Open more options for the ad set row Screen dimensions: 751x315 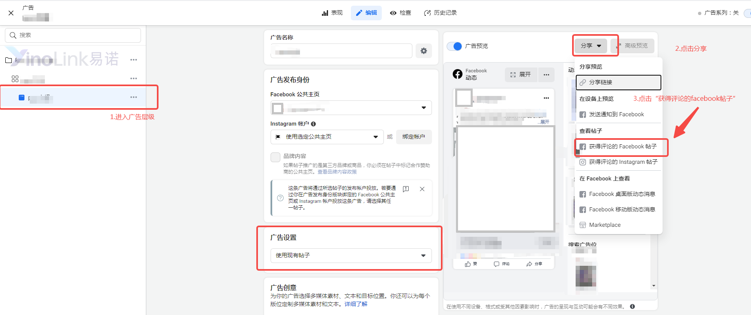(x=134, y=78)
